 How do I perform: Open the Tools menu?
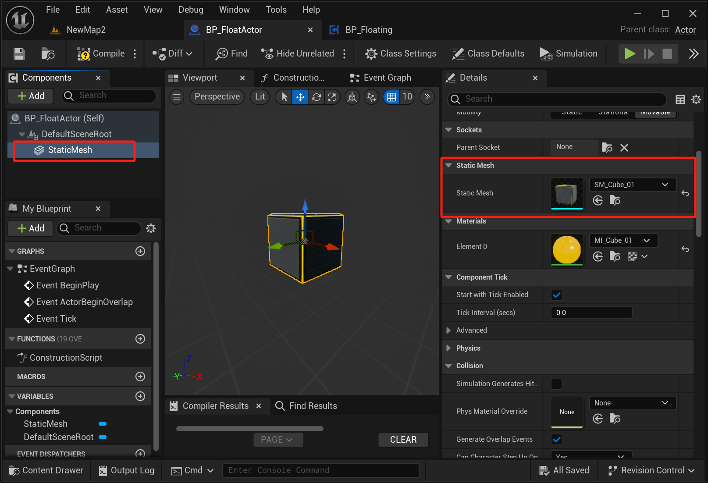pos(276,10)
